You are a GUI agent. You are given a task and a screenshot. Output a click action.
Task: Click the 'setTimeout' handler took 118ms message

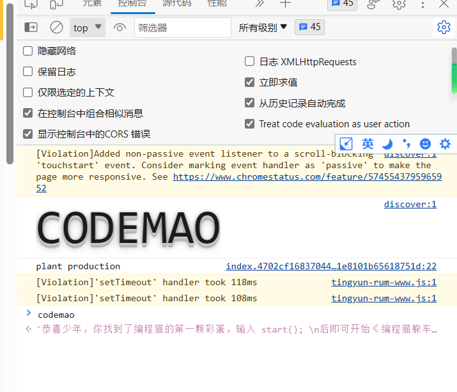point(146,283)
